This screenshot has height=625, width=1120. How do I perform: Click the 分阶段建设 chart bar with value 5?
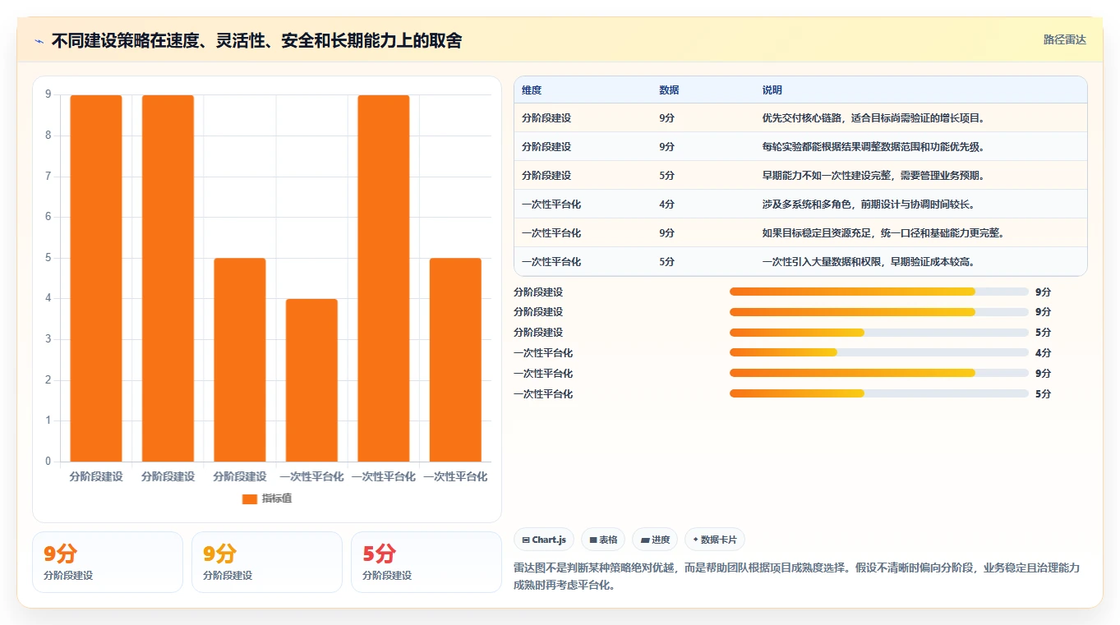(x=240, y=360)
